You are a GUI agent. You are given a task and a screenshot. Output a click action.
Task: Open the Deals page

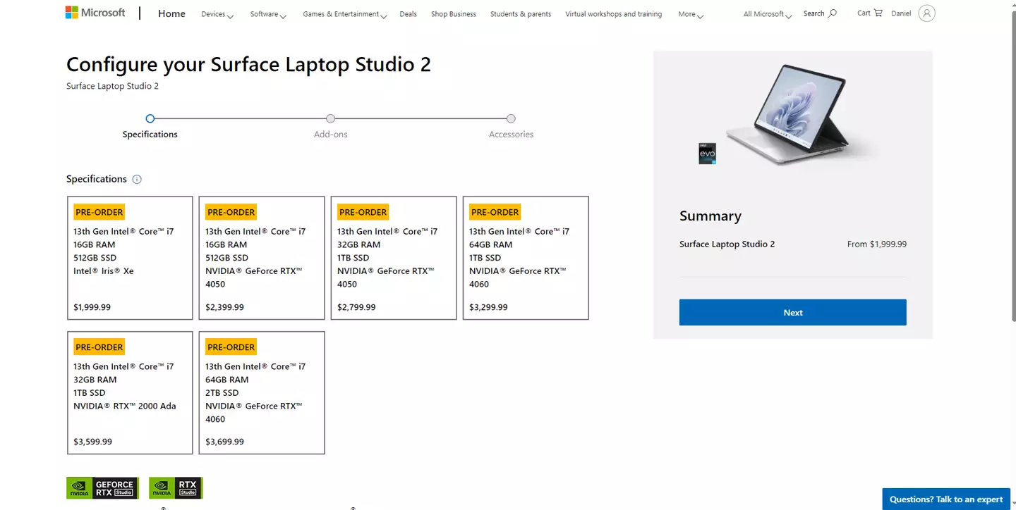(408, 14)
